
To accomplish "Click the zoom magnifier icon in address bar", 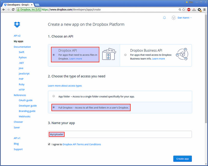I will pos(180,10).
